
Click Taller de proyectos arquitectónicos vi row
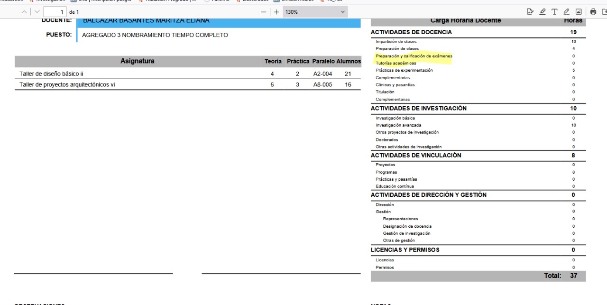[x=188, y=85]
